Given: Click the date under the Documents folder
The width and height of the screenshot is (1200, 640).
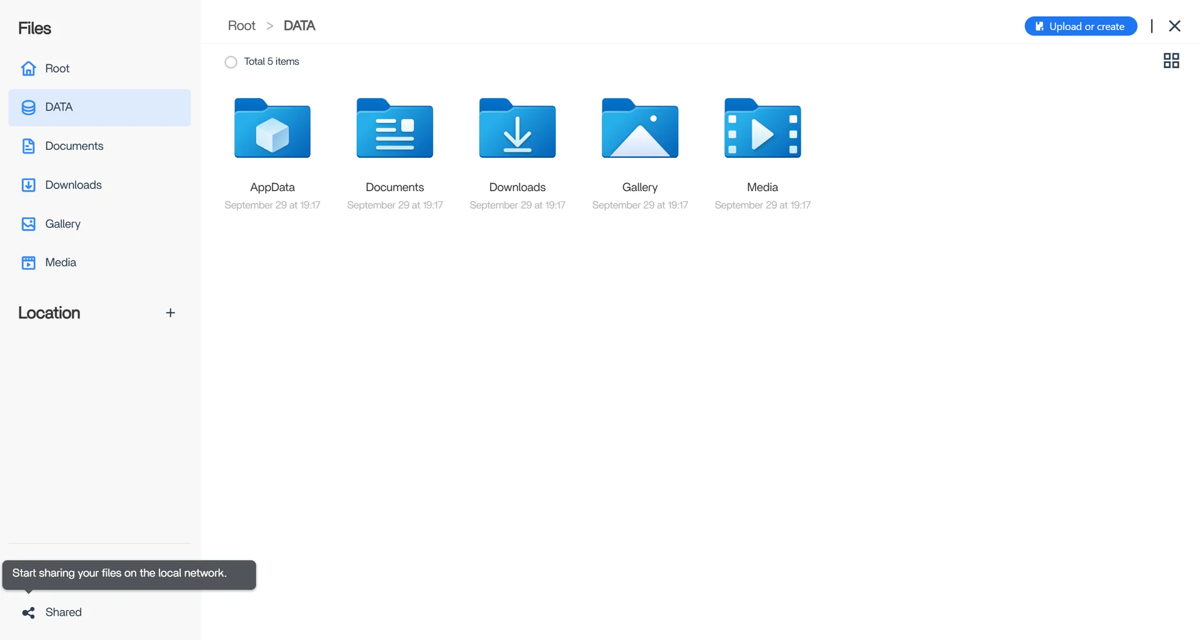Looking at the screenshot, I should click(395, 205).
